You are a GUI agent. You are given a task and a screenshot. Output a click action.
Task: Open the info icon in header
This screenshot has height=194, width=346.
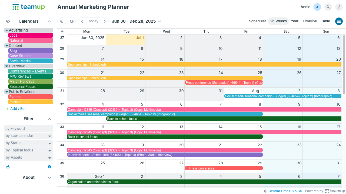(x=339, y=7)
